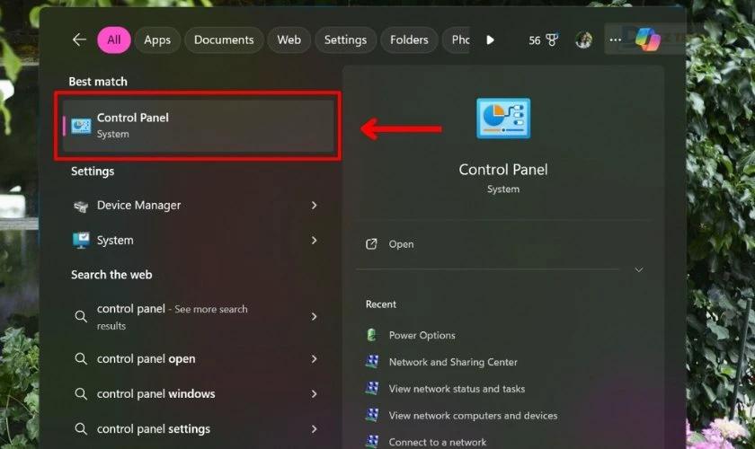Image resolution: width=755 pixels, height=449 pixels.
Task: Expand chevron beside 'control panel' web search
Action: (315, 317)
